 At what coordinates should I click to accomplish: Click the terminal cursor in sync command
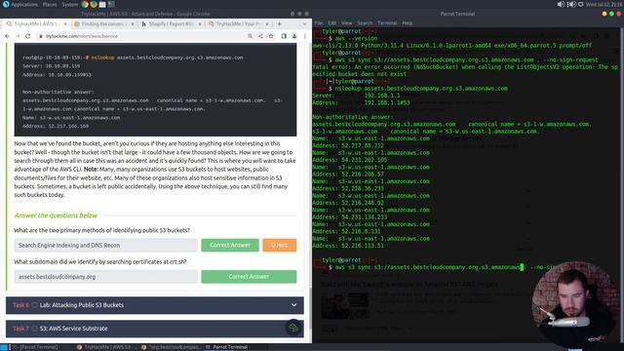pos(522,267)
